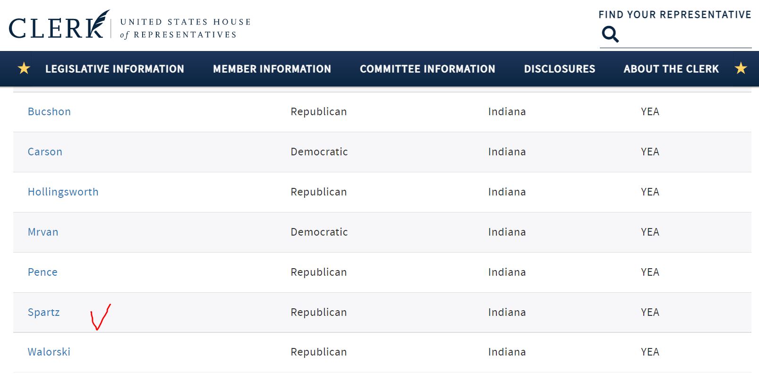Open the Walorski member link
Image resolution: width=759 pixels, height=390 pixels.
click(x=49, y=352)
